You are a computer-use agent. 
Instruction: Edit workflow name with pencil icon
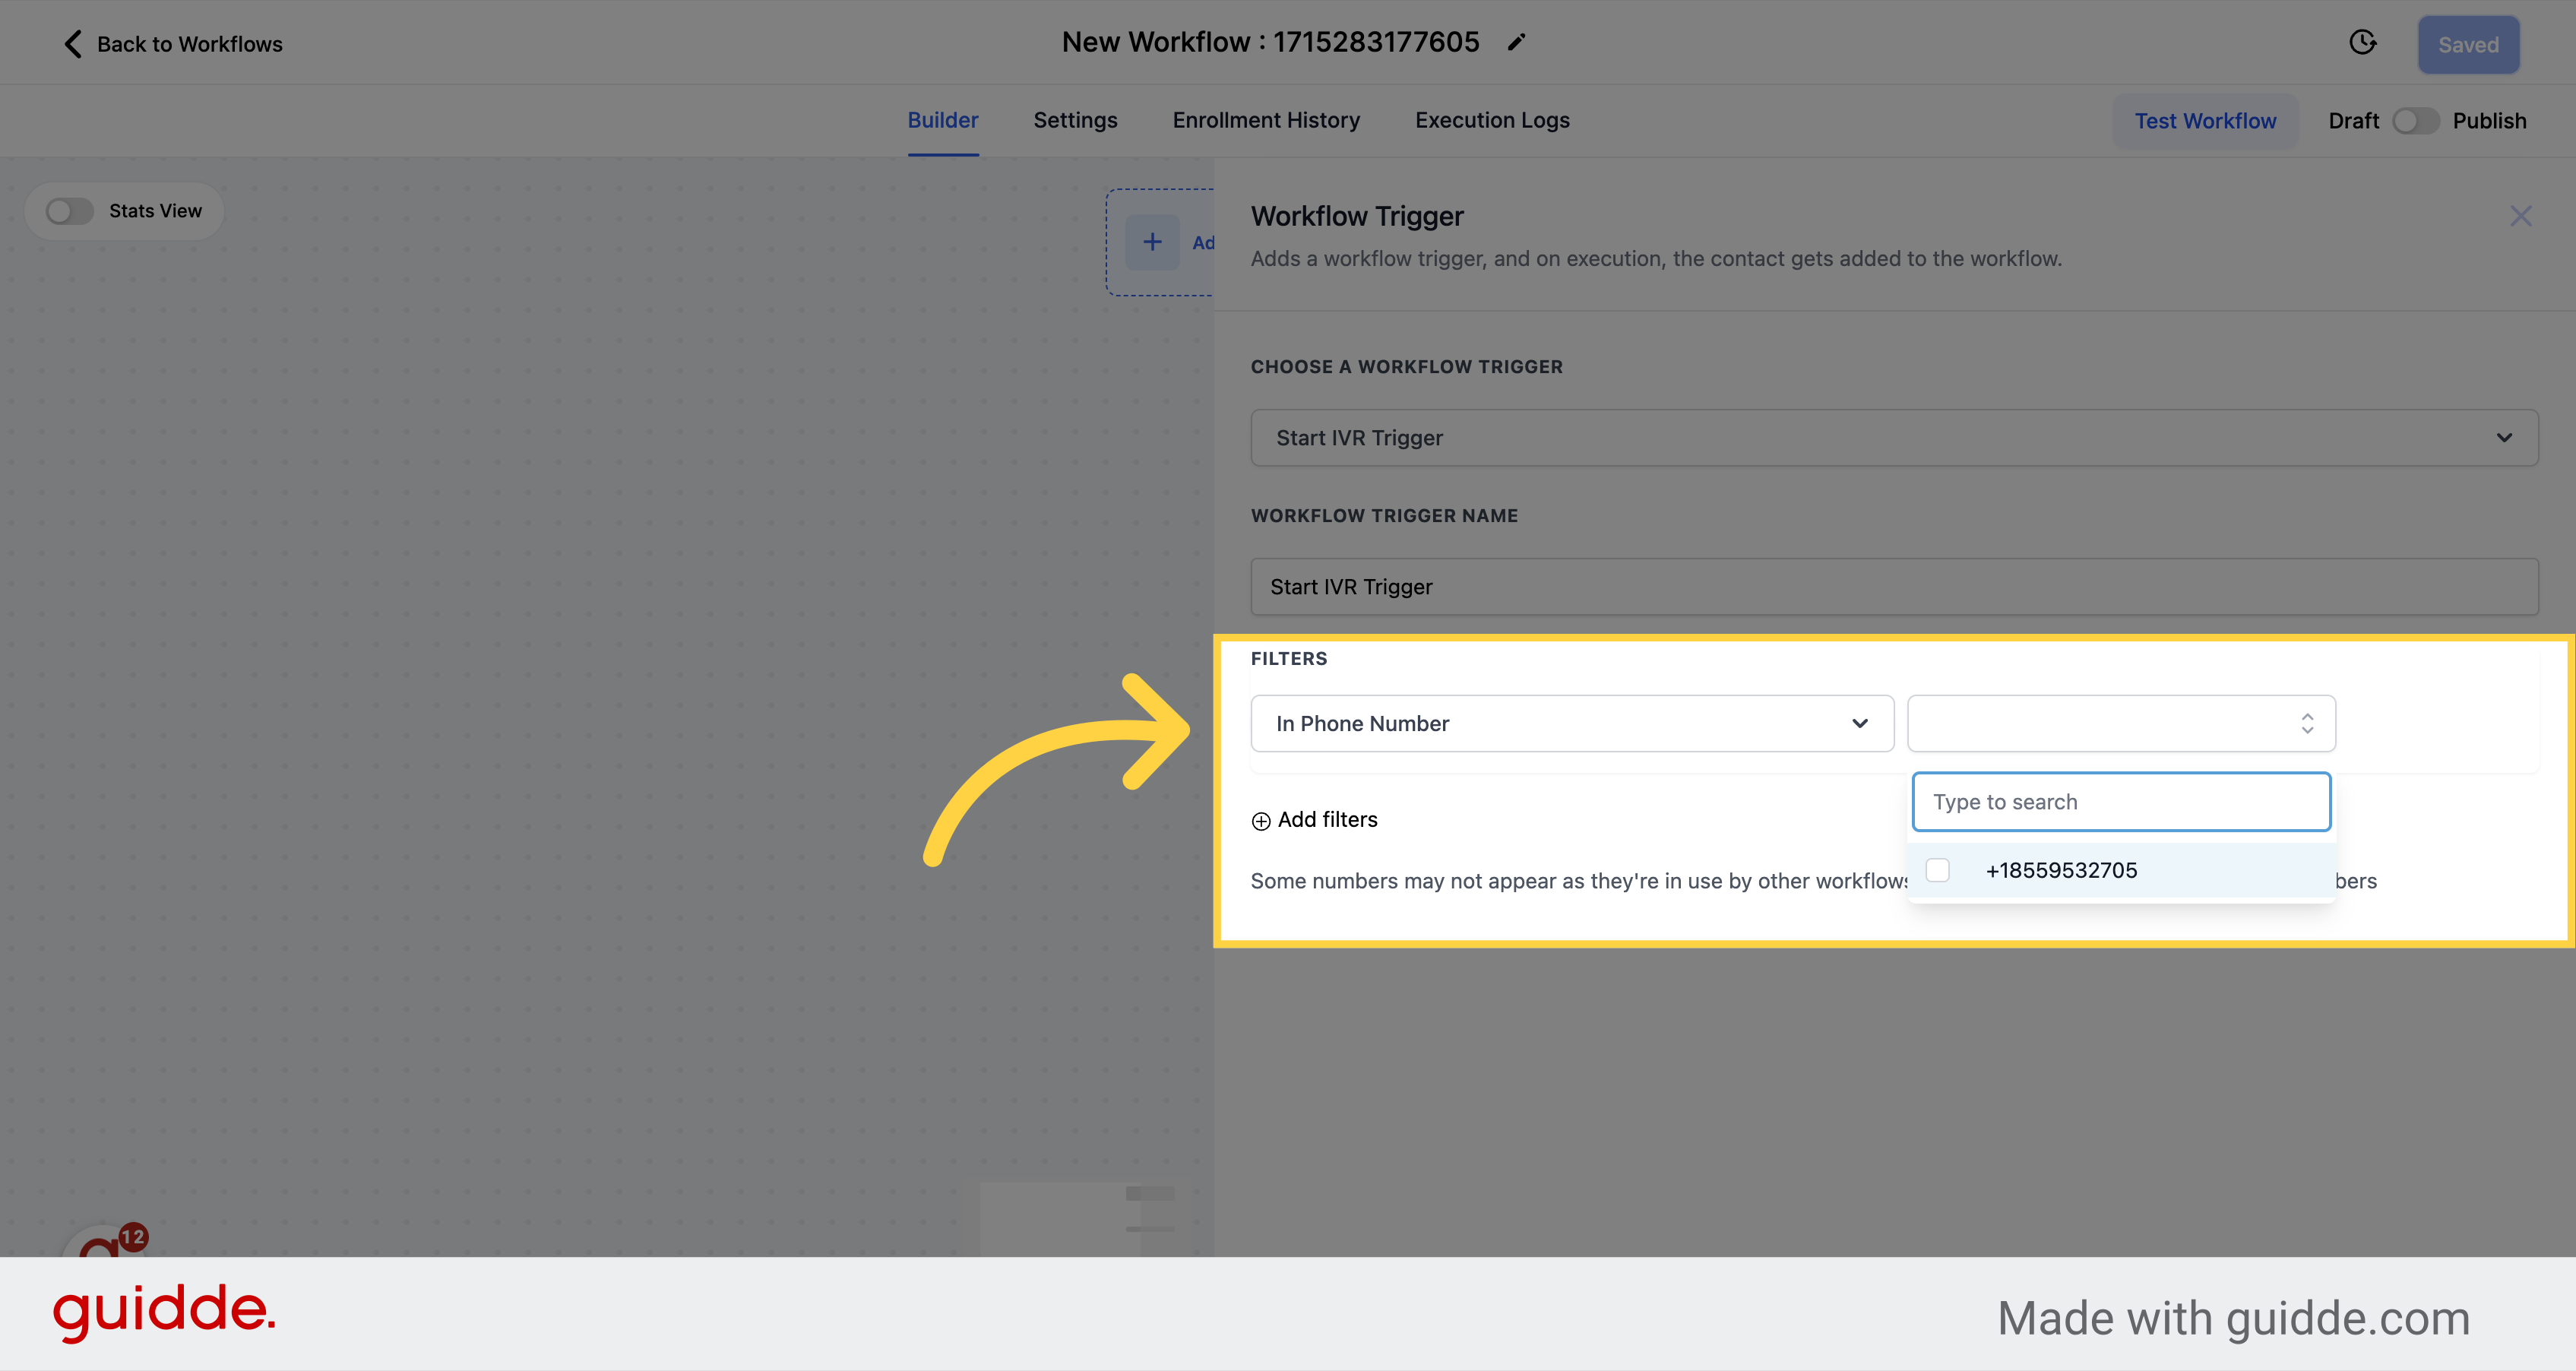click(x=1516, y=42)
